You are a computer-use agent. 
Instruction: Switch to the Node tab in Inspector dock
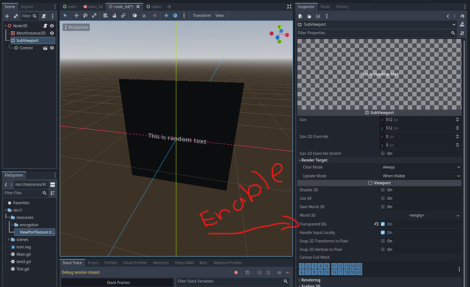tap(324, 6)
